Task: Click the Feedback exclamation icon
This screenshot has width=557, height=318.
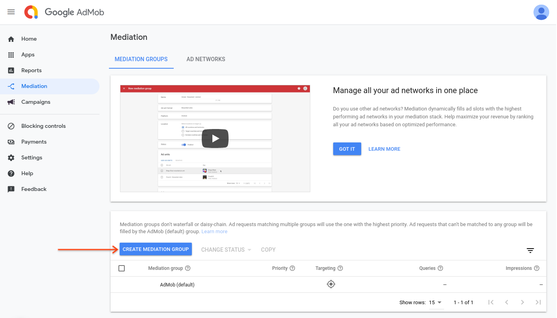Action: pyautogui.click(x=11, y=189)
